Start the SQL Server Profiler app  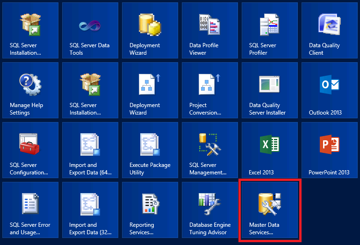[270, 30]
